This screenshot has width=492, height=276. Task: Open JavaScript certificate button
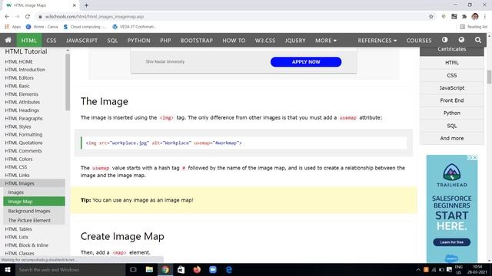tap(452, 88)
